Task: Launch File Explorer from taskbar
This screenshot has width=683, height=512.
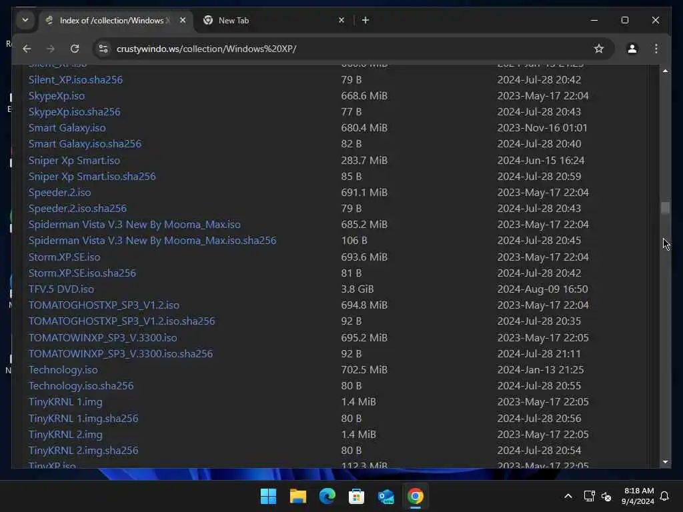Action: [x=298, y=496]
